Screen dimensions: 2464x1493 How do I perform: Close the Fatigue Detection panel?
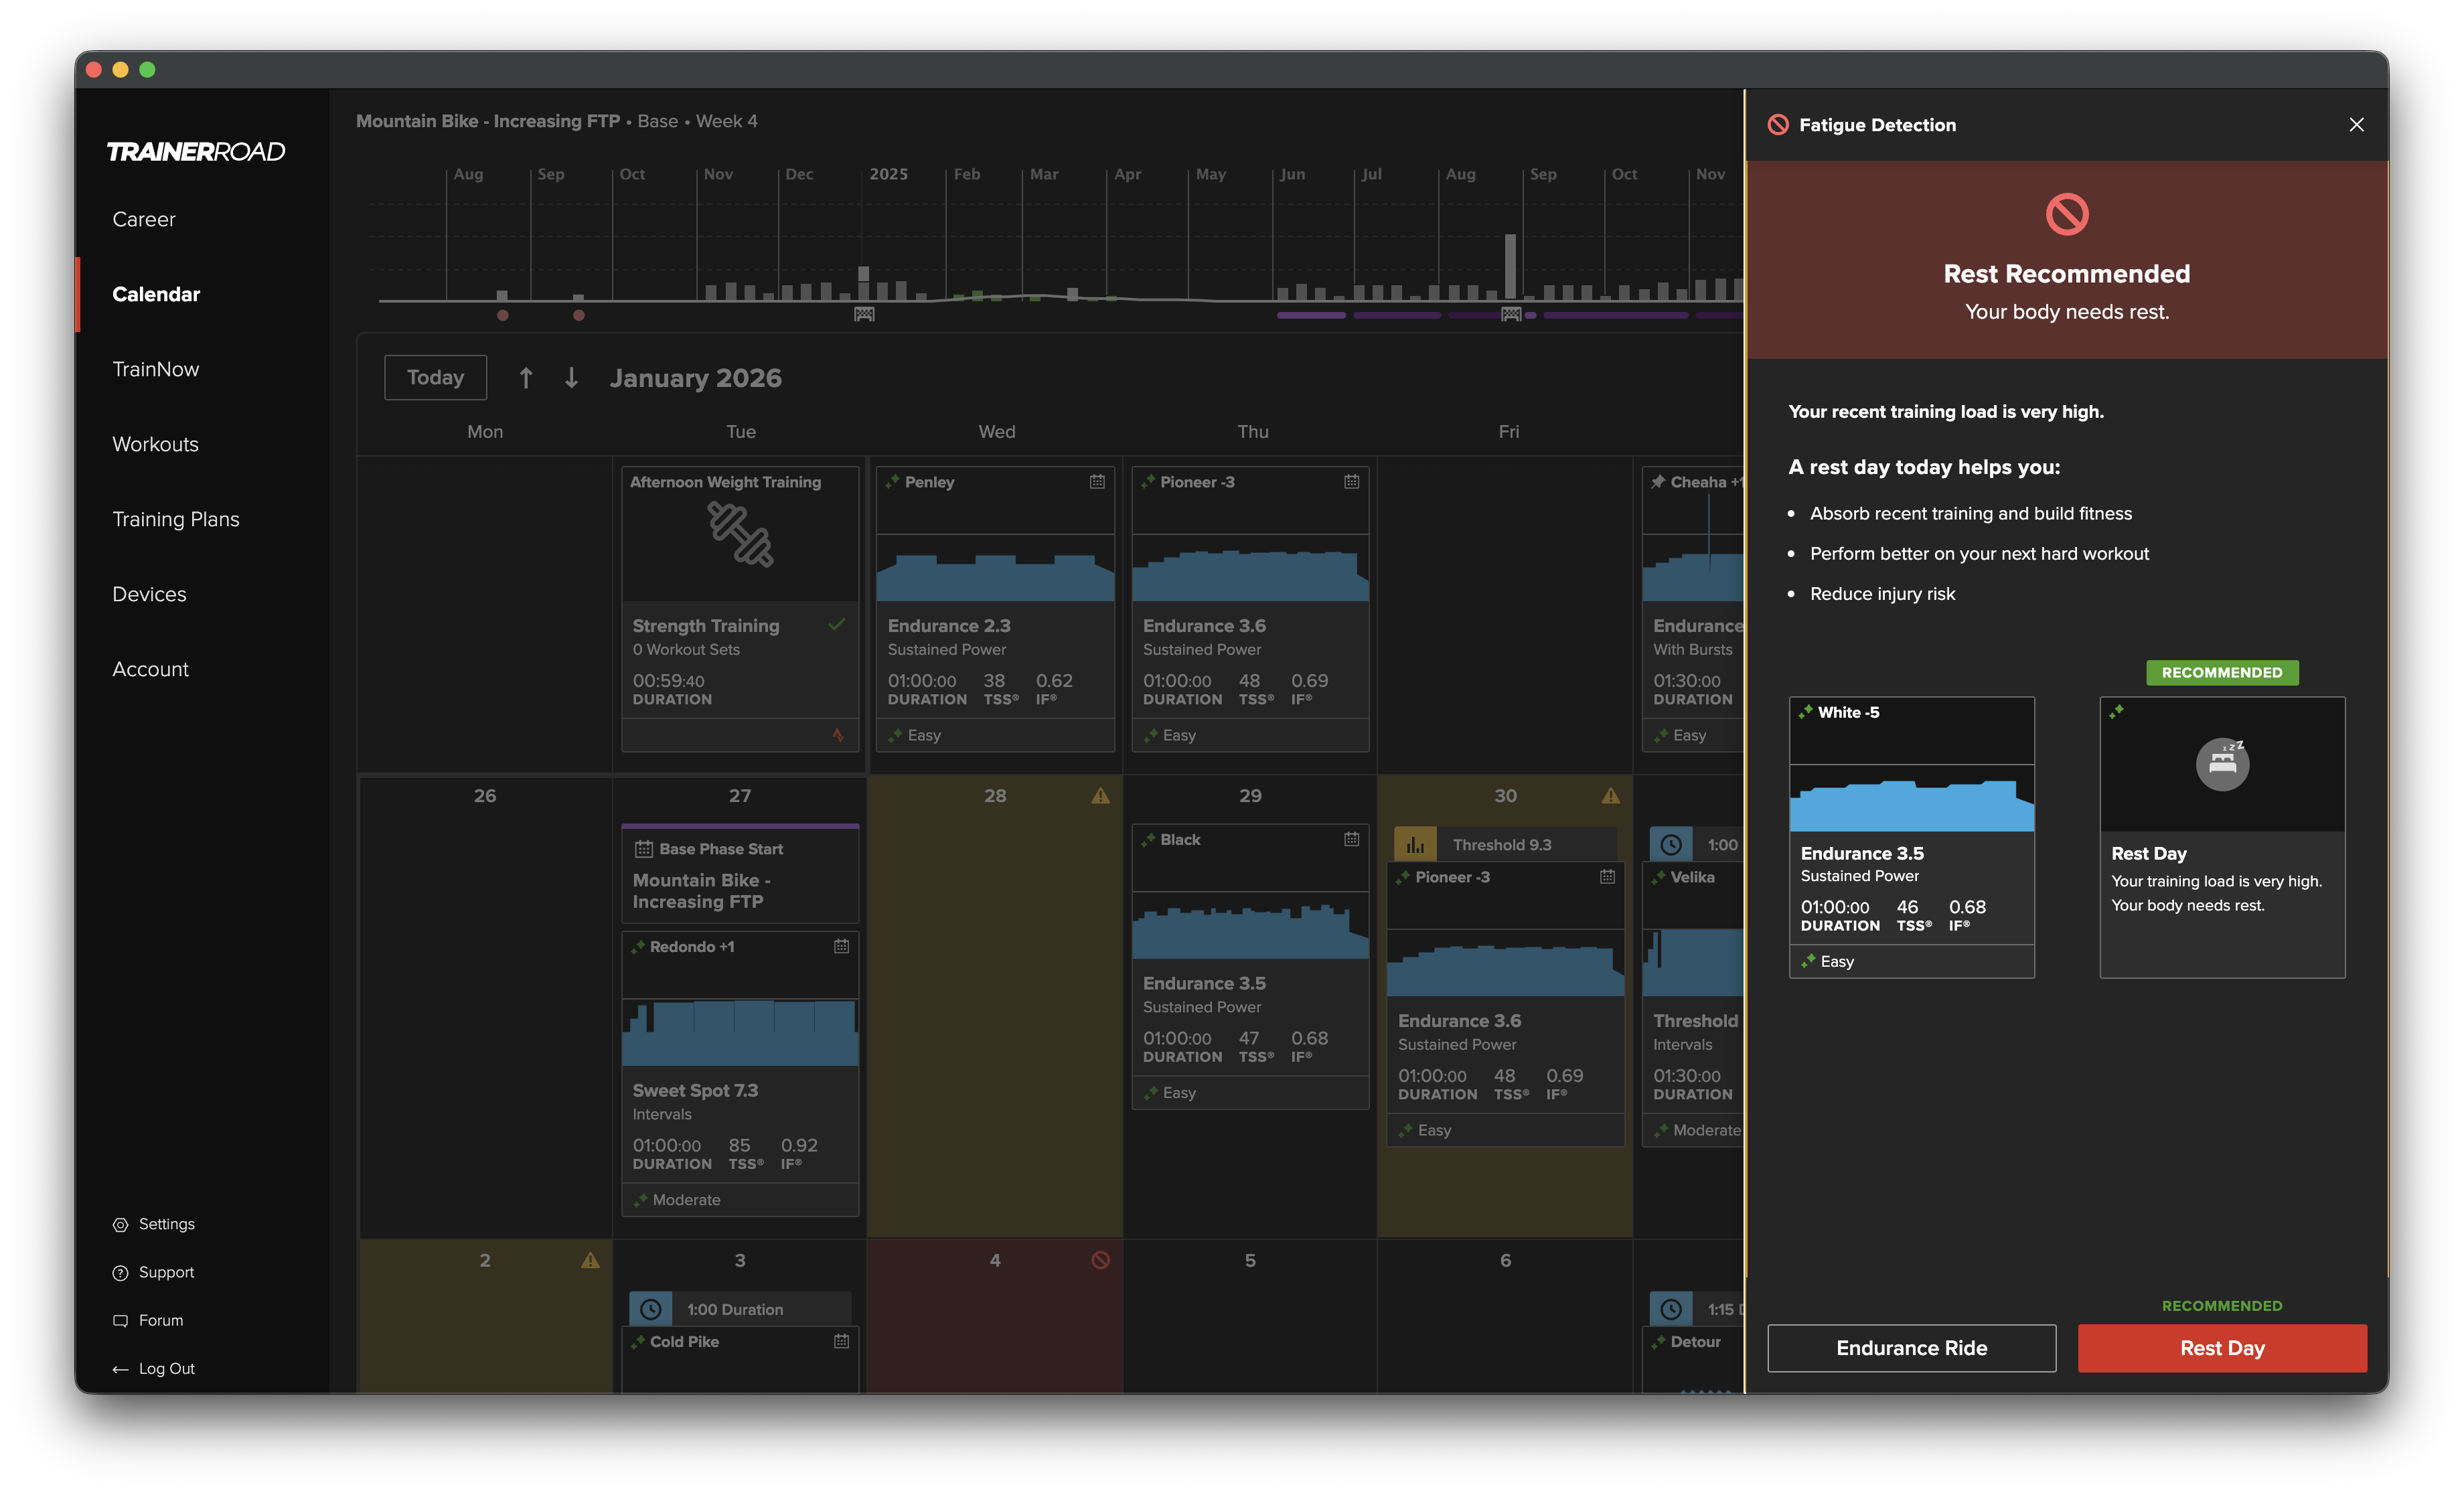pyautogui.click(x=2356, y=125)
